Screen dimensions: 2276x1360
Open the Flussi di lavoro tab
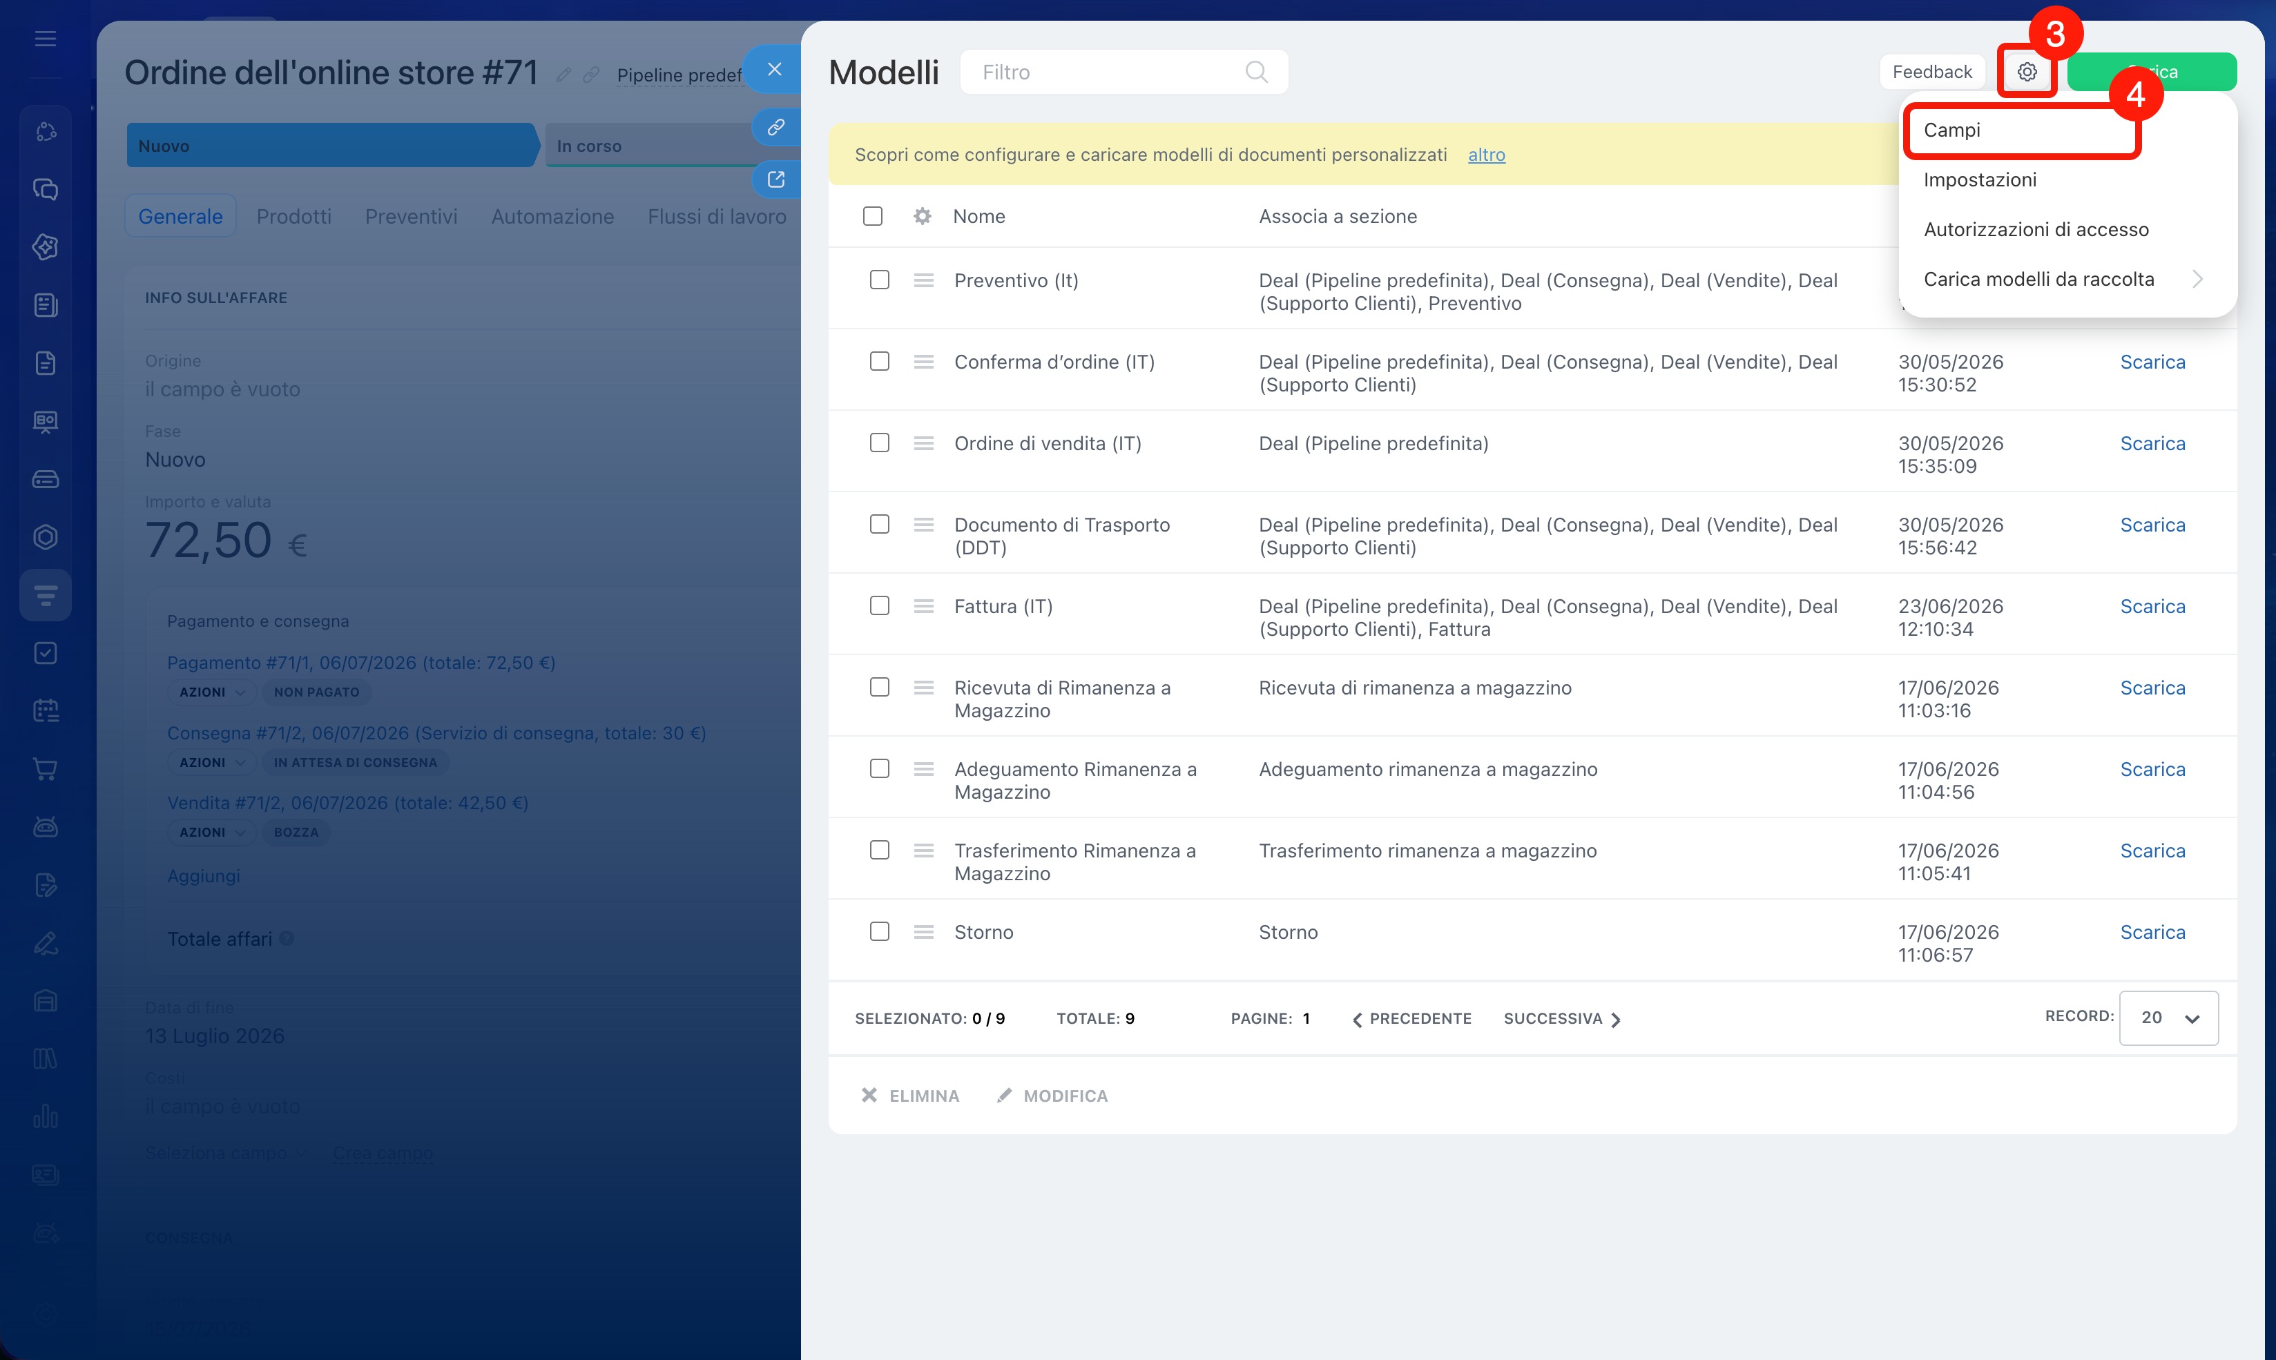click(x=717, y=216)
